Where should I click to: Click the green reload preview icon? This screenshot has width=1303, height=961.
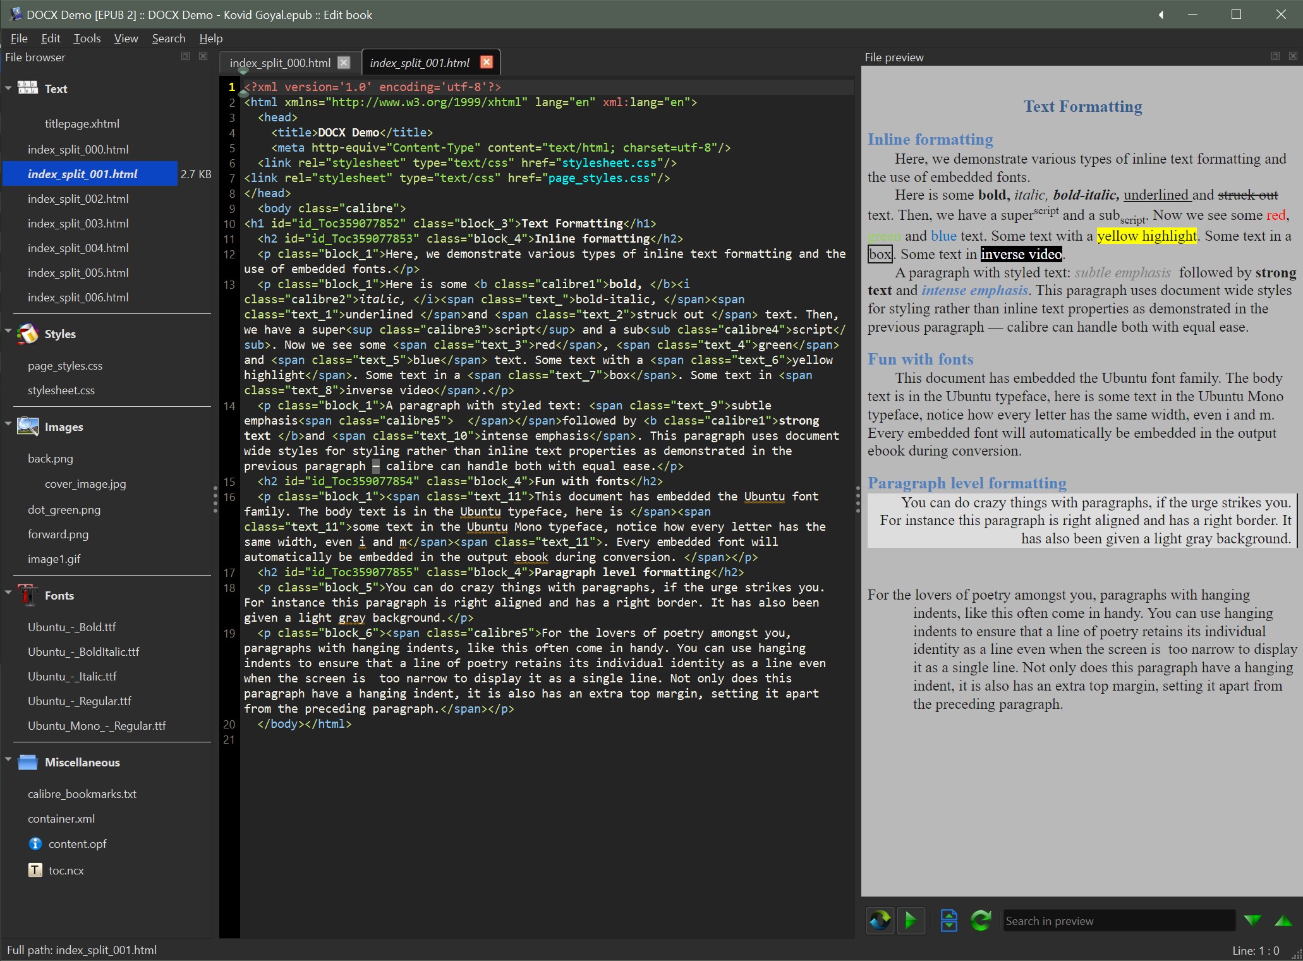point(981,921)
